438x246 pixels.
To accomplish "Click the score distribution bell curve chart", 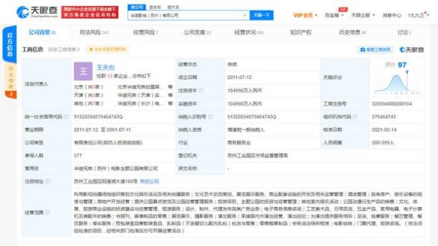I will (397, 83).
